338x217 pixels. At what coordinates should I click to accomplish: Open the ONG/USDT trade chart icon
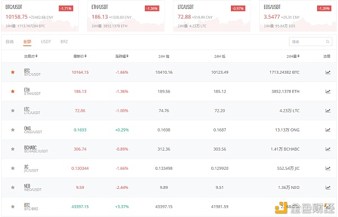[x=328, y=130]
